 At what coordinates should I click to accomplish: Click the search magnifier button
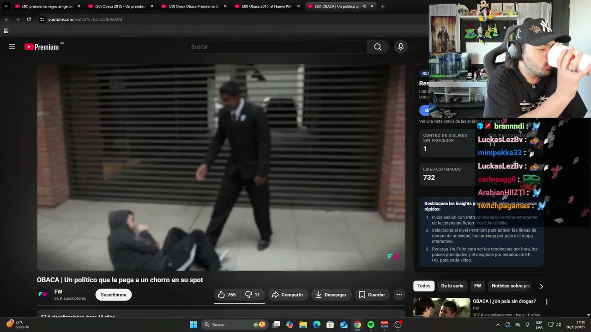[378, 47]
